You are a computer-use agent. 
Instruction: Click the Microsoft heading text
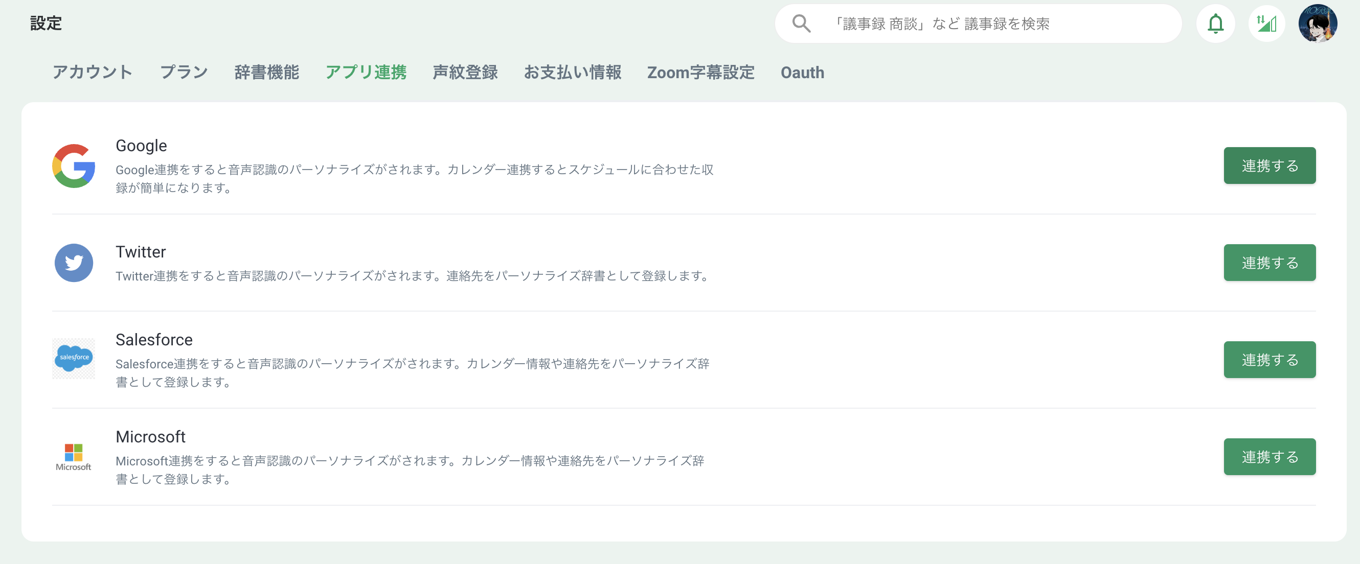pyautogui.click(x=150, y=437)
